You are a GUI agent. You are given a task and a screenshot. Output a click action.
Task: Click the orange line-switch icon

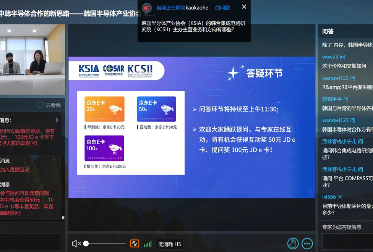(x=135, y=244)
